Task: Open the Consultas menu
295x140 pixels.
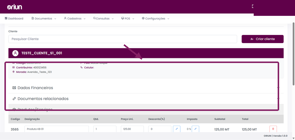Action: 103,18
